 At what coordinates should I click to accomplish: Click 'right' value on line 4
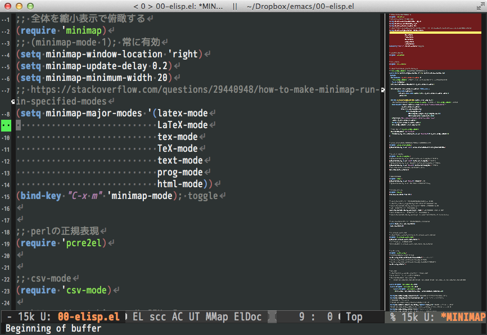pyautogui.click(x=185, y=55)
